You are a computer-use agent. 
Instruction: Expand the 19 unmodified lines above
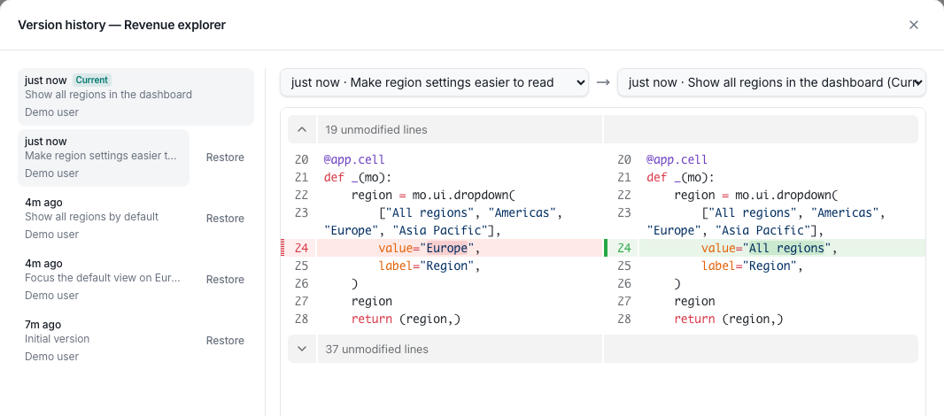302,129
